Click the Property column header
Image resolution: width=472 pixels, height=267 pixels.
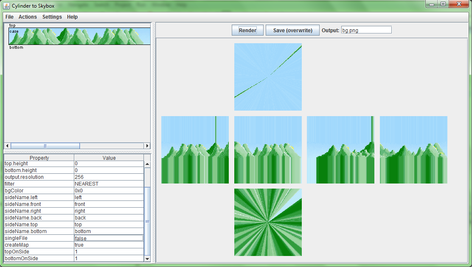point(39,158)
